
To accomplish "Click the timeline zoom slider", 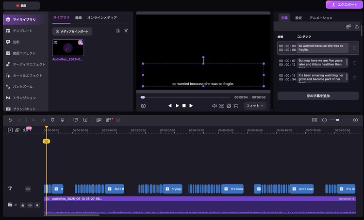I will [340, 120].
